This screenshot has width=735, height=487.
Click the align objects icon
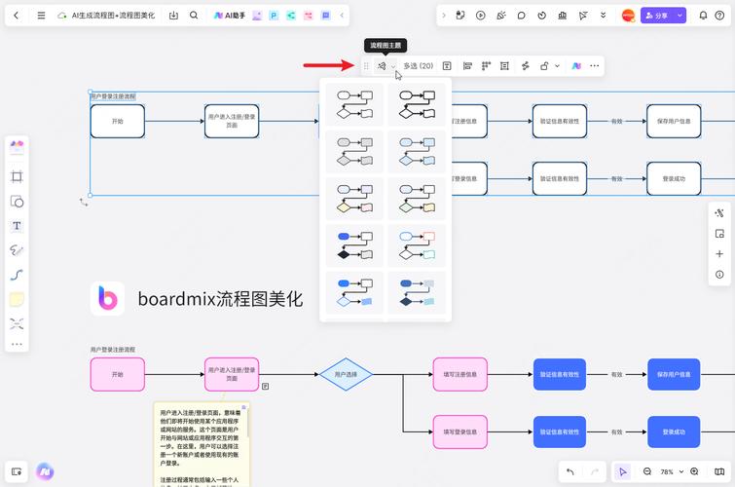pyautogui.click(x=467, y=66)
